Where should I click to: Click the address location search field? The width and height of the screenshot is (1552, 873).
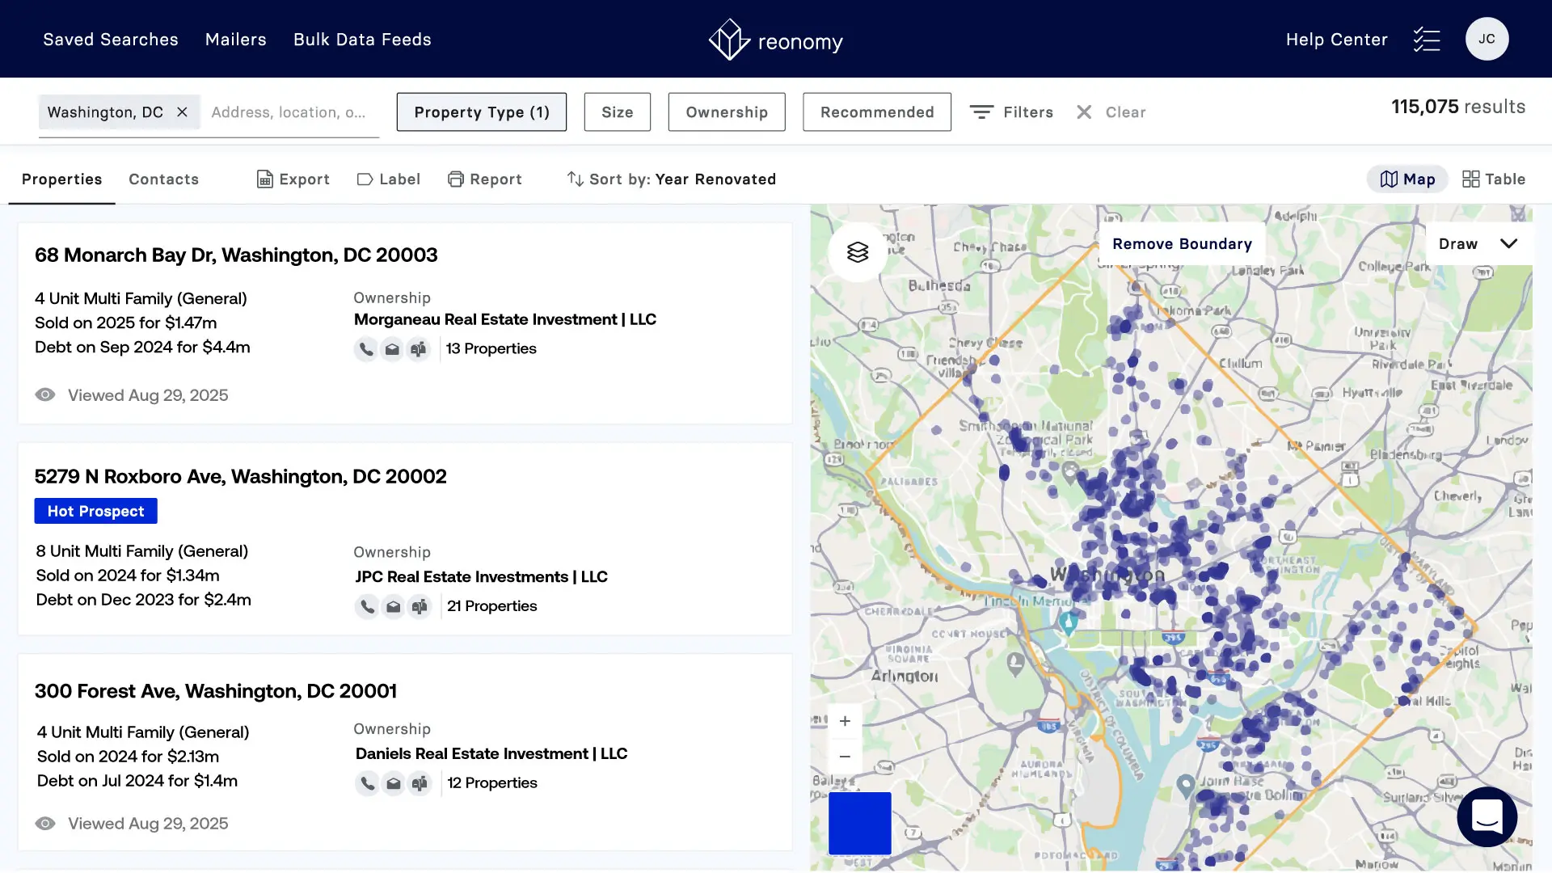click(291, 112)
